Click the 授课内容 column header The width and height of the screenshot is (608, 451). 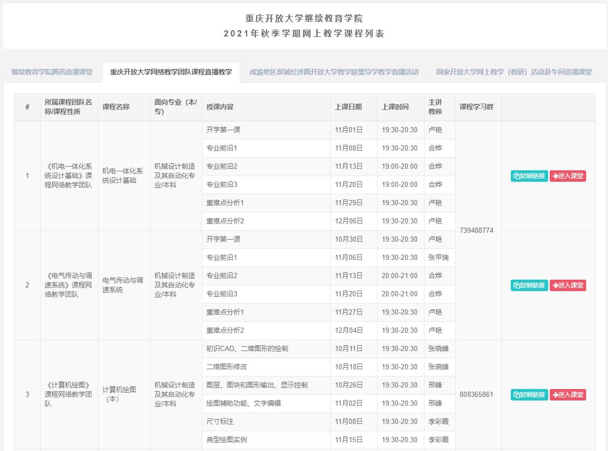220,107
